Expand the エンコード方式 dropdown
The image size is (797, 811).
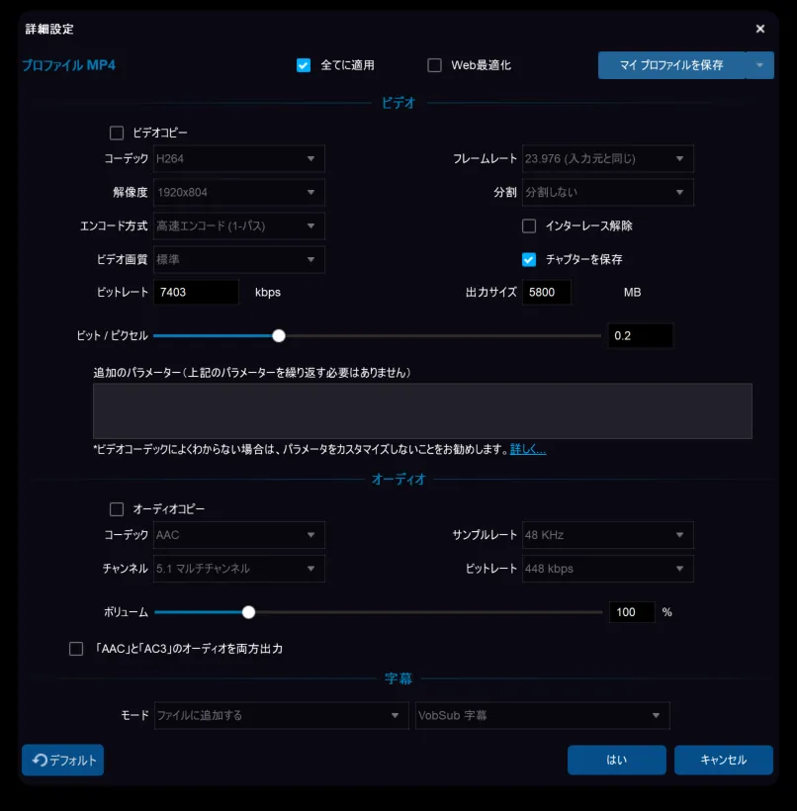[239, 226]
